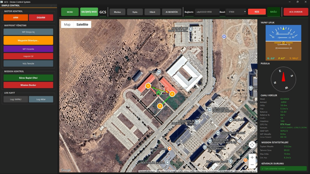Click WP Dosya Aç button
The image size is (310, 174).
coord(28,32)
